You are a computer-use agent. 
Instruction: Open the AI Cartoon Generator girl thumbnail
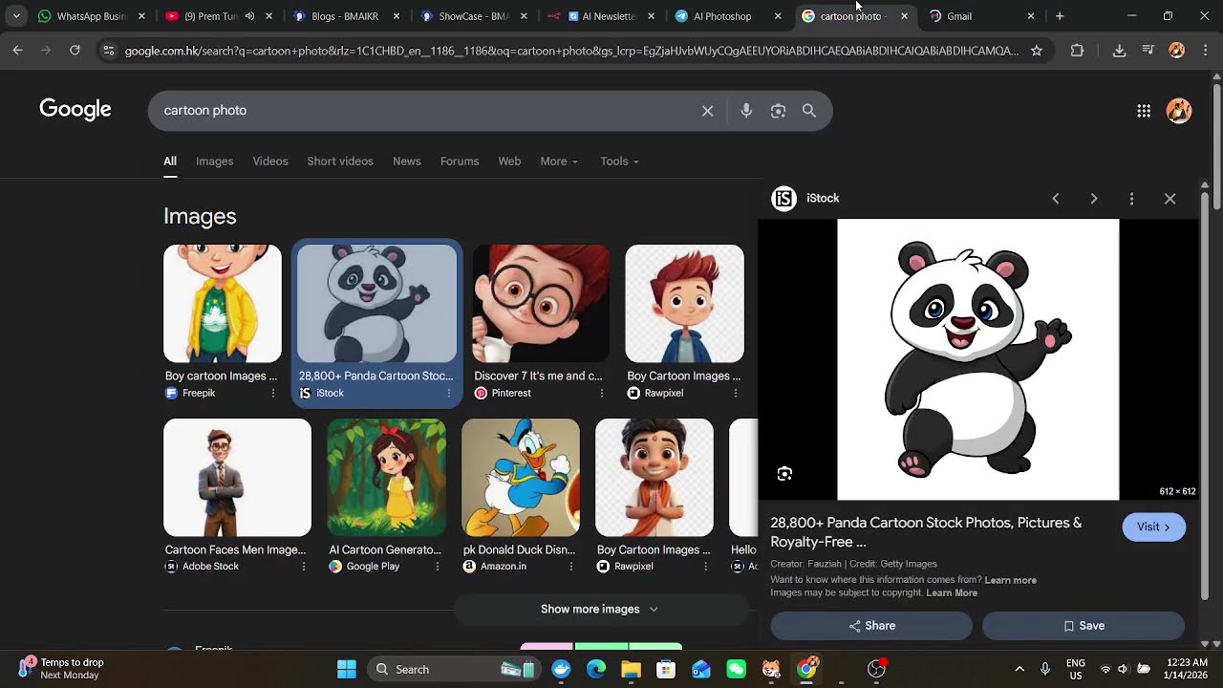coord(386,478)
